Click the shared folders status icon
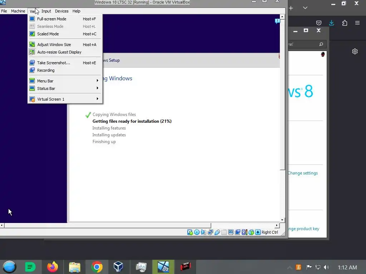Viewport: 366px width, 274px height. (224, 232)
